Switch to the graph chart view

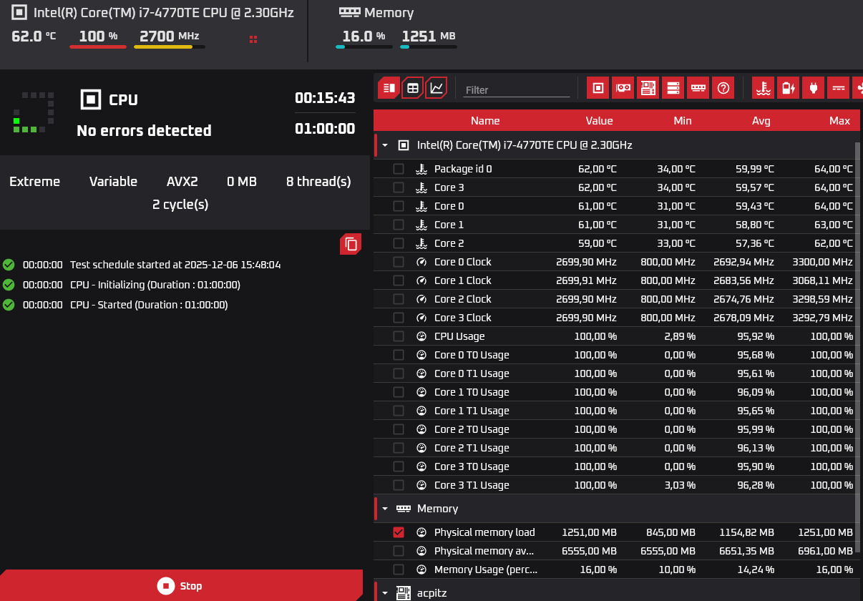click(x=437, y=88)
